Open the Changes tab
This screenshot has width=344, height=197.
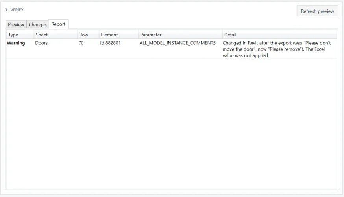click(x=37, y=24)
